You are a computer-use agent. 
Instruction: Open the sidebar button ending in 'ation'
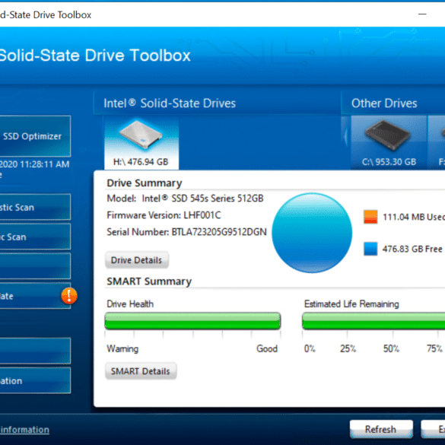click(x=35, y=380)
